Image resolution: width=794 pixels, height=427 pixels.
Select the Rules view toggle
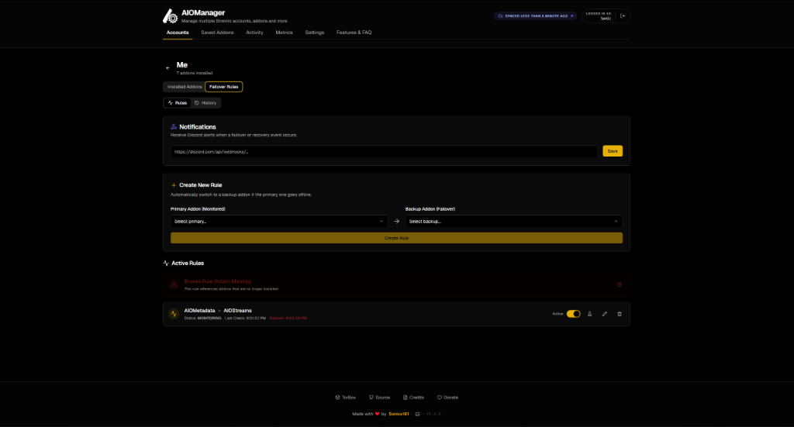pyautogui.click(x=178, y=103)
